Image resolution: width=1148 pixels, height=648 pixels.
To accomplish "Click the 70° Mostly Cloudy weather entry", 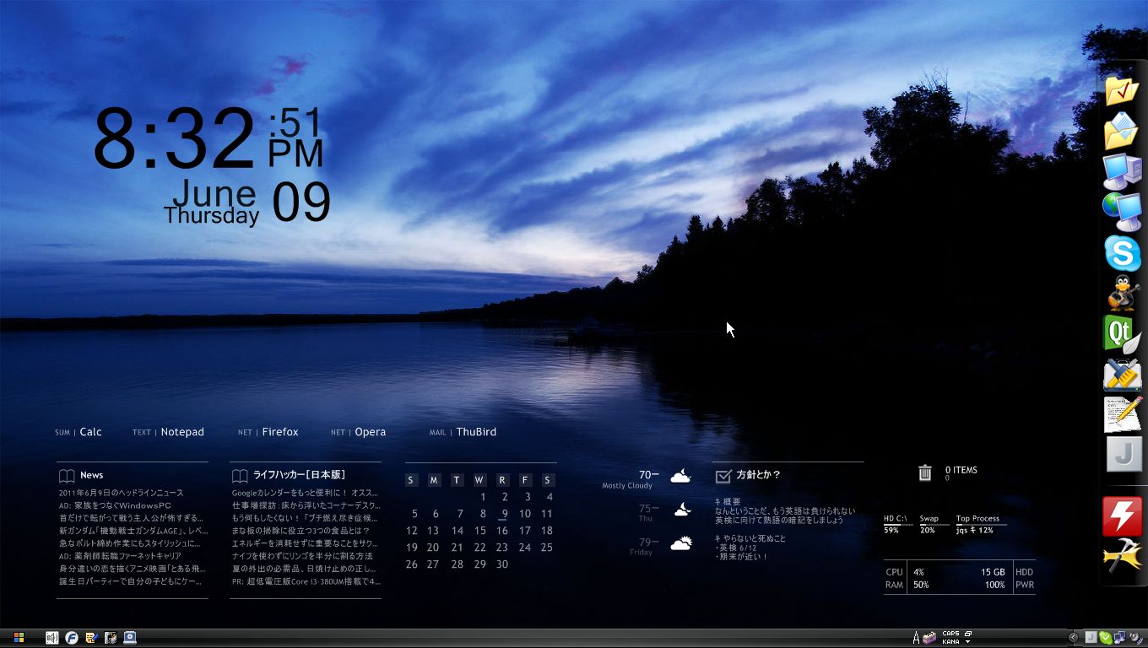I will [x=647, y=479].
